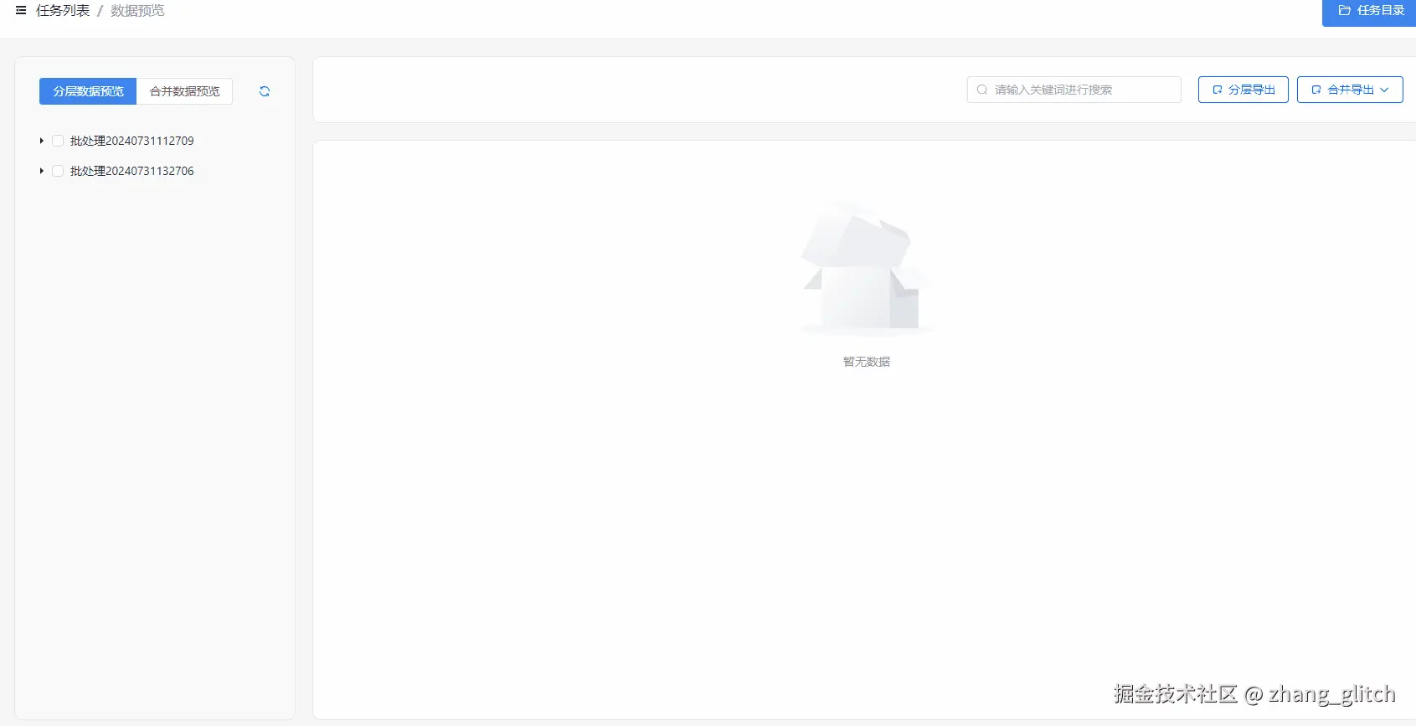The width and height of the screenshot is (1416, 726).
Task: Refresh the data tree list
Action: (x=265, y=91)
